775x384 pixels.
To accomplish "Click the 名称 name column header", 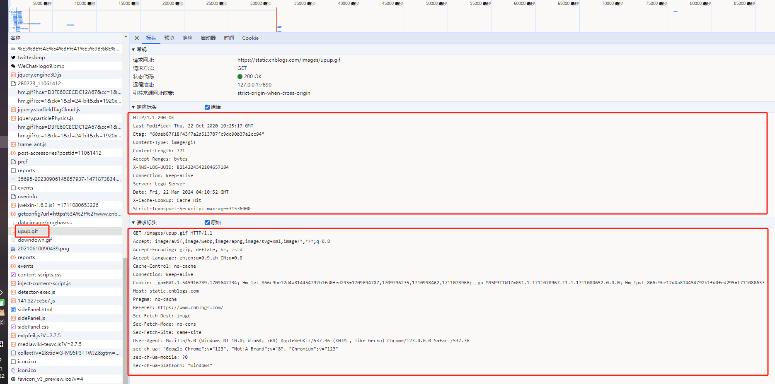I will point(15,38).
